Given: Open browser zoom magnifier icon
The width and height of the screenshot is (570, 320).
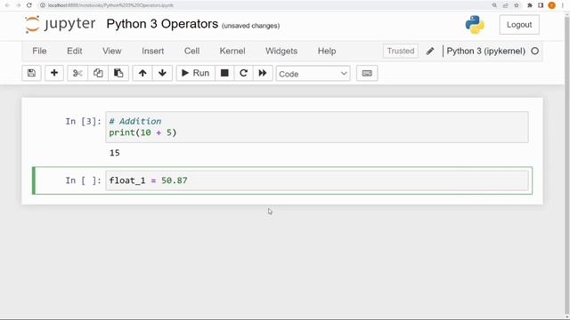Looking at the screenshot, I should (x=494, y=5).
